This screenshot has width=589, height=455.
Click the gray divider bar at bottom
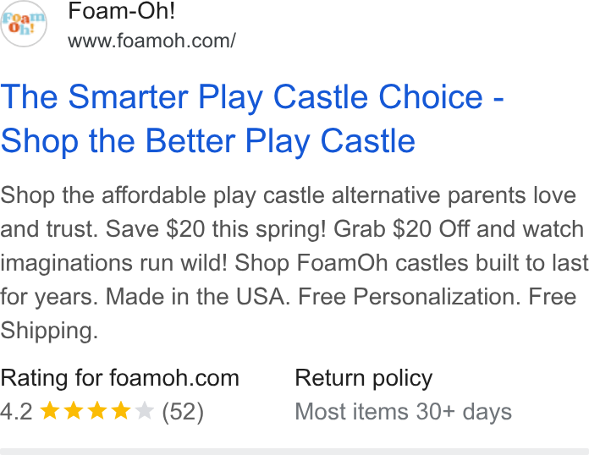pyautogui.click(x=294, y=452)
